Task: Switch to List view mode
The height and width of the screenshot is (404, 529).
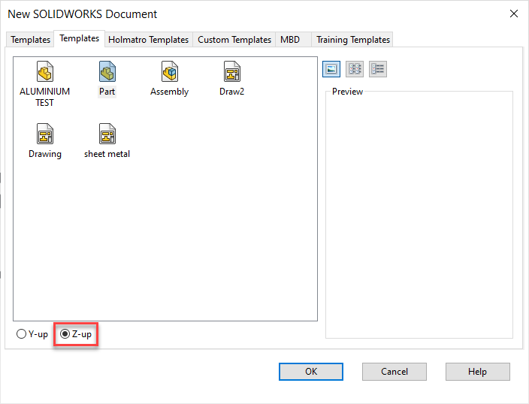Action: pos(355,69)
